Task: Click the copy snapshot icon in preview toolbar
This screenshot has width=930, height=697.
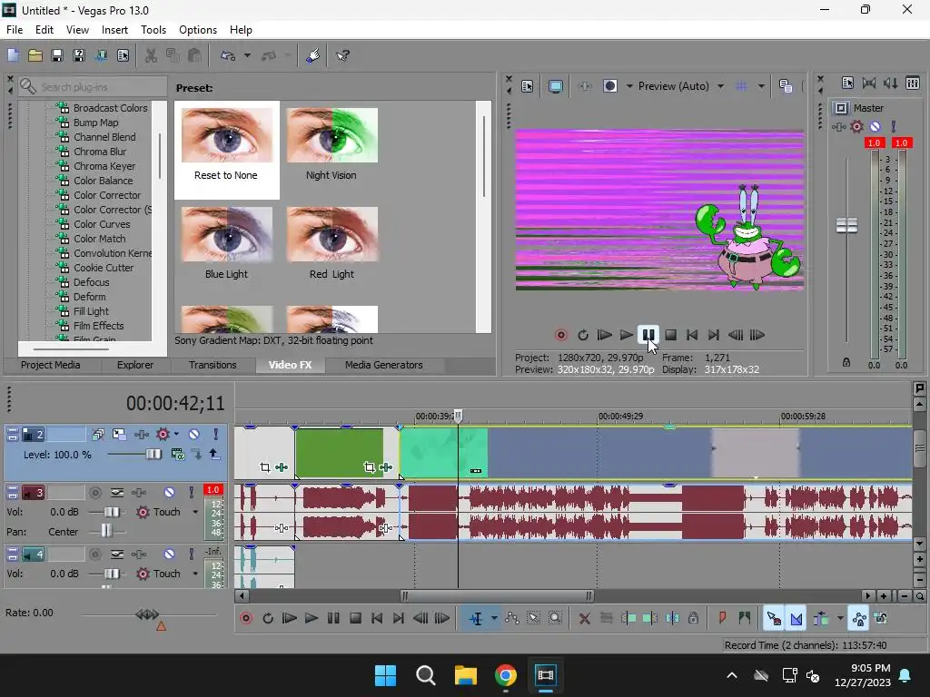Action: (786, 86)
